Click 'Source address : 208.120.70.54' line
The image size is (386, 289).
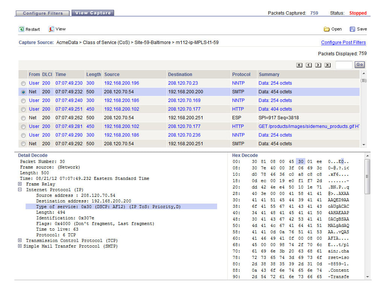click(x=76, y=195)
